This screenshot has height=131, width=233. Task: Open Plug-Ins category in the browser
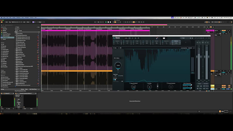pos(5,58)
